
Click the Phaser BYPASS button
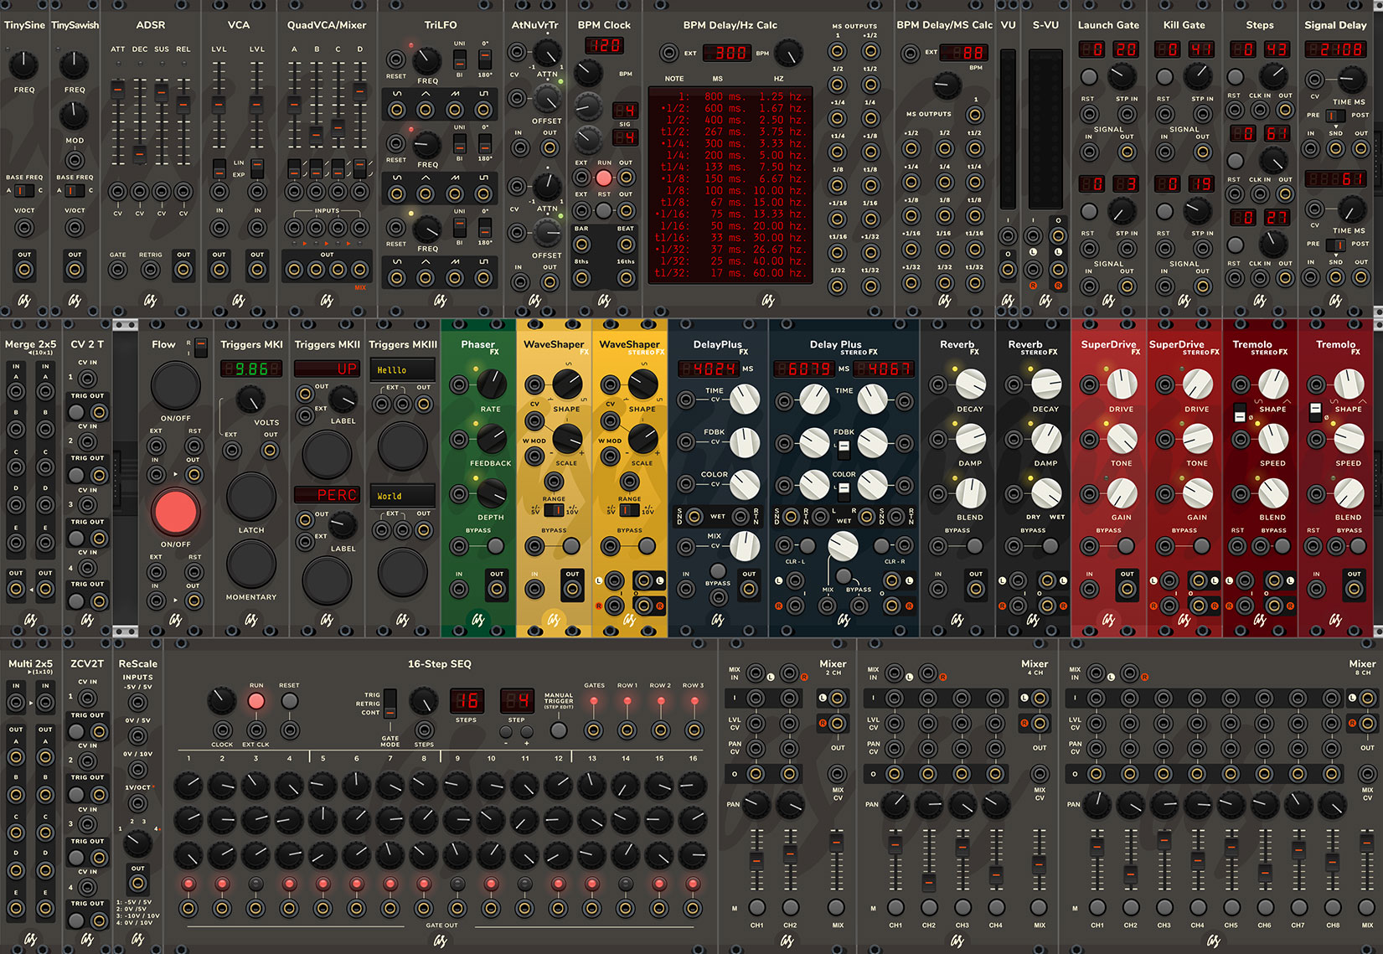(495, 546)
